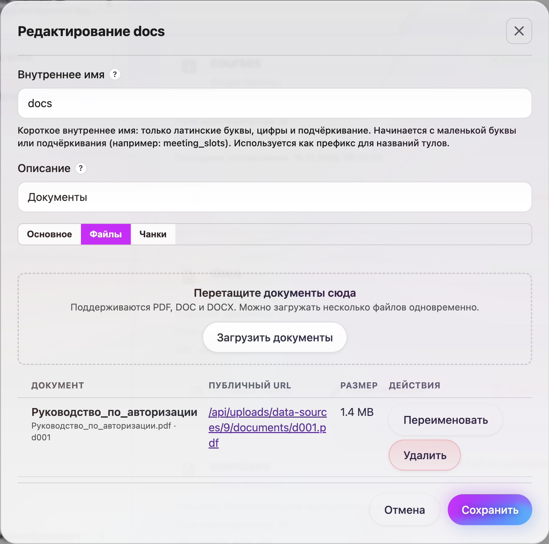Open the d001.pdf public URL link
Viewport: 549px width, 544px height.
[x=267, y=427]
